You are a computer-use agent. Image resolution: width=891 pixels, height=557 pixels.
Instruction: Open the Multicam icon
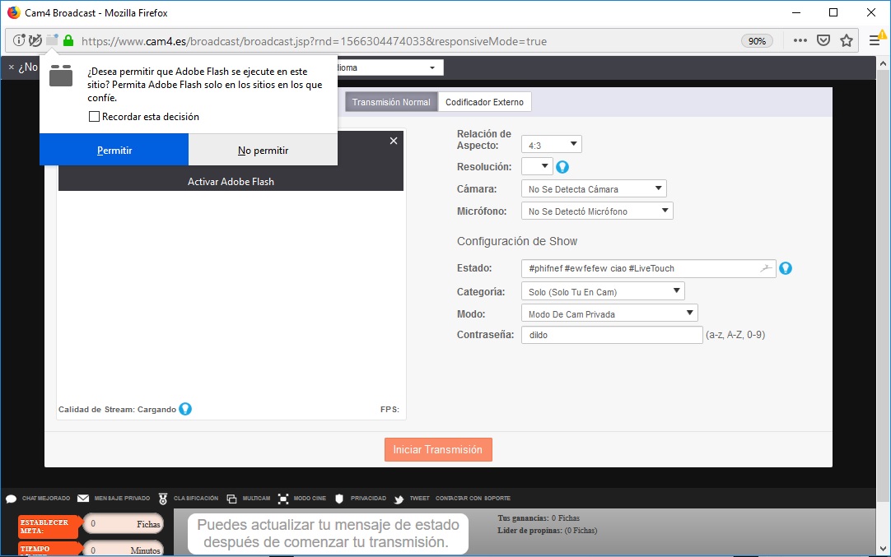point(231,499)
